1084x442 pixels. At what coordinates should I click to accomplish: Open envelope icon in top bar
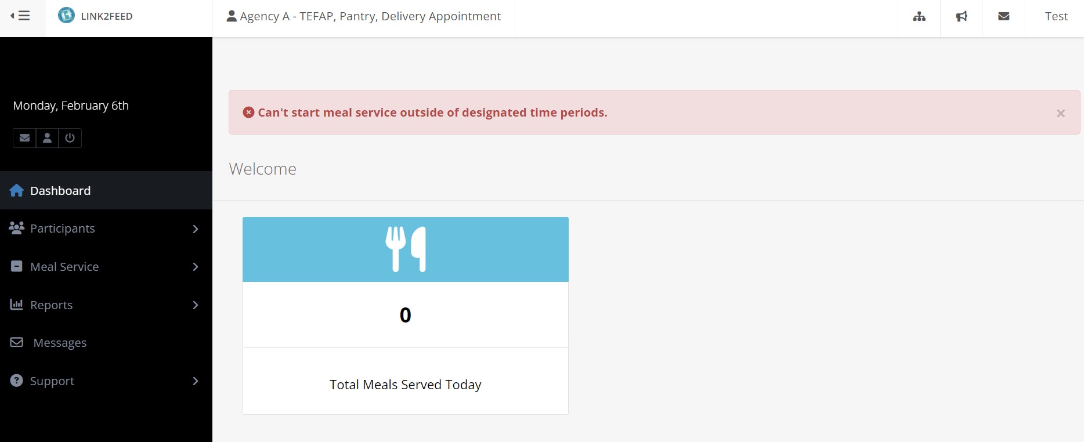[x=1004, y=17]
